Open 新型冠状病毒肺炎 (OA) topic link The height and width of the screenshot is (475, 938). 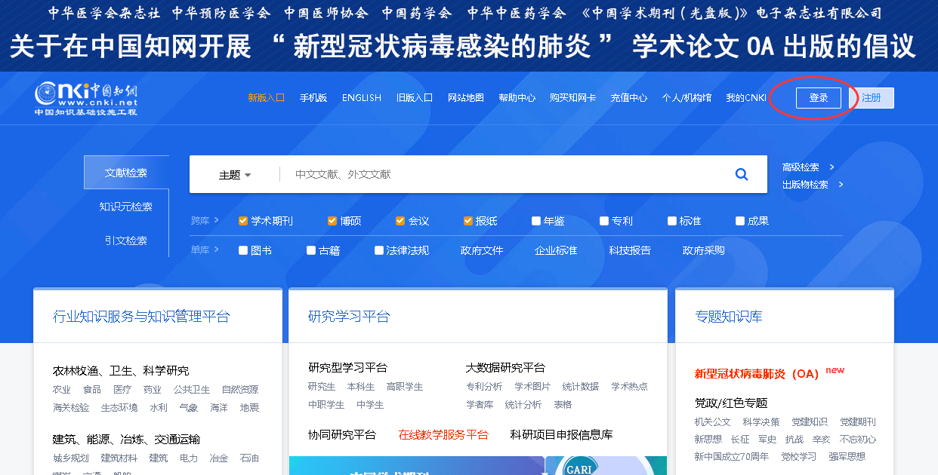tap(757, 374)
